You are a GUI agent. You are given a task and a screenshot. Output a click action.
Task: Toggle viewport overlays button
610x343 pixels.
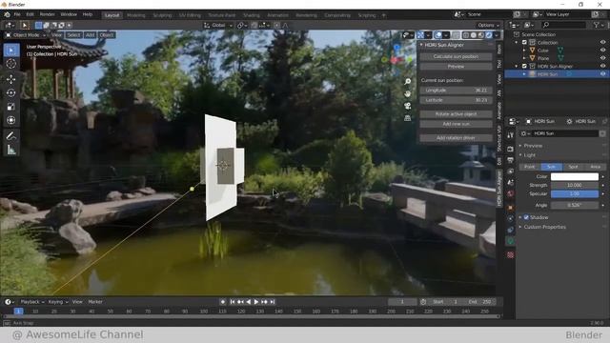coord(438,35)
